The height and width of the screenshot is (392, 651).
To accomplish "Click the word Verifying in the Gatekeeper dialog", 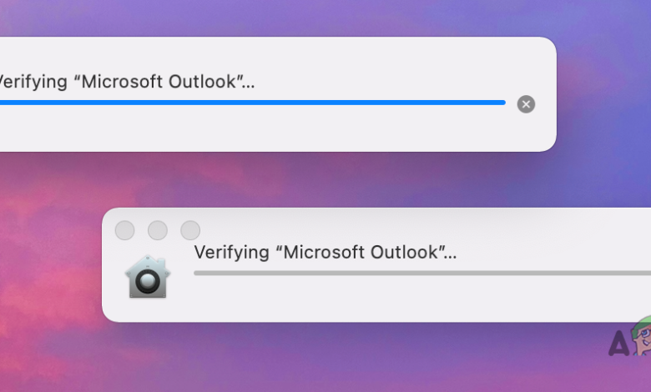I will coord(232,253).
